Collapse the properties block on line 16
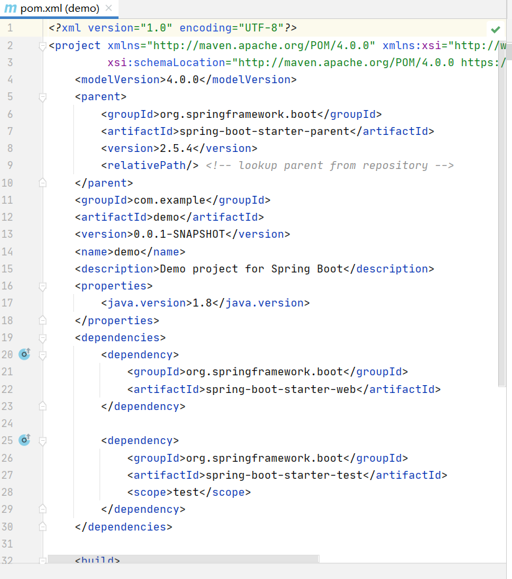 click(x=43, y=286)
